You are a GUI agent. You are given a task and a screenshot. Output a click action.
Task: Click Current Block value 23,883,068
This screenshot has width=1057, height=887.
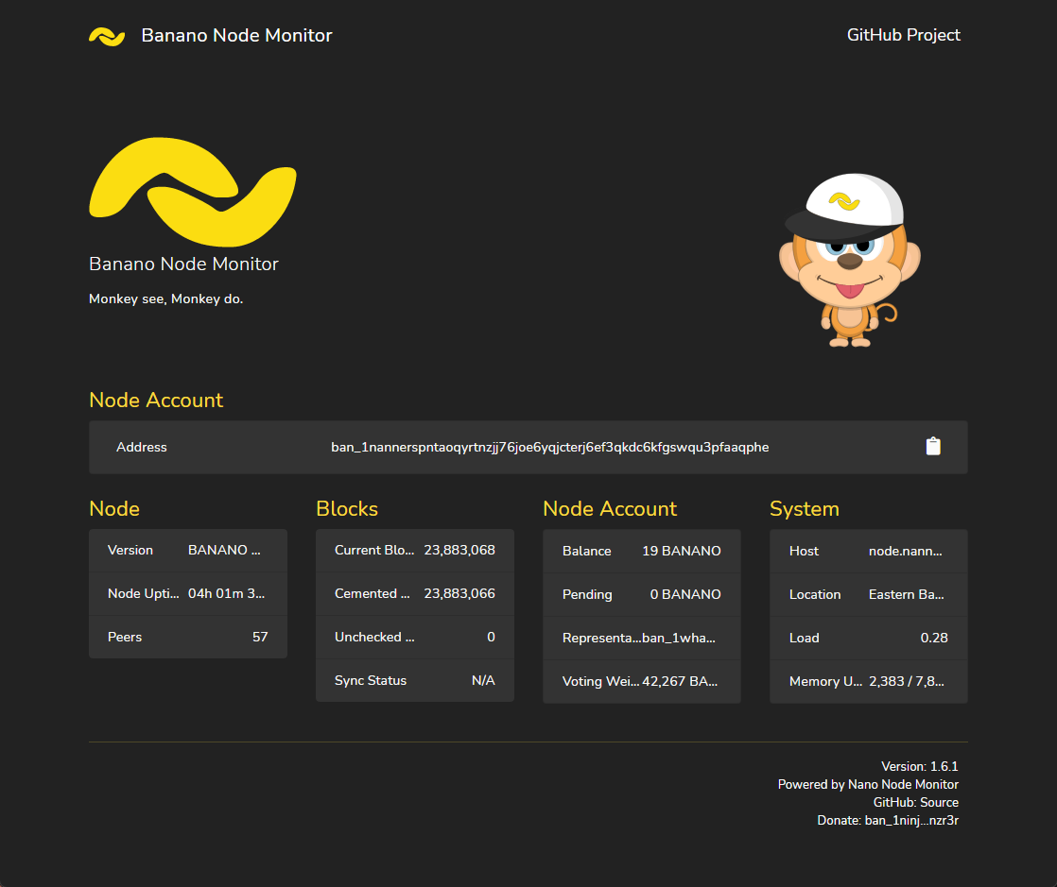(459, 551)
